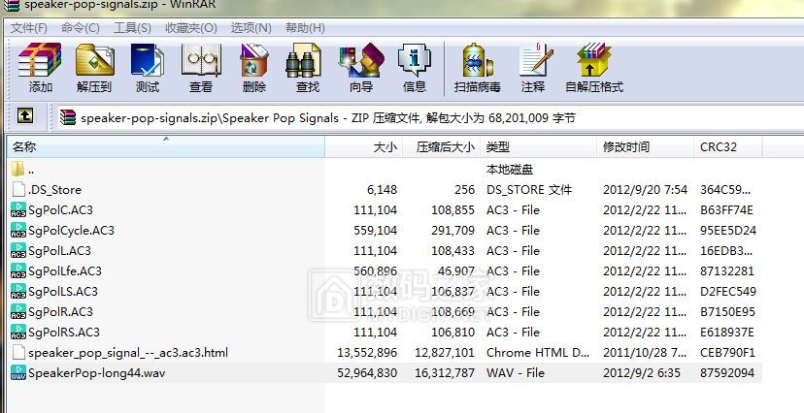
Task: Click the SgPolCycle.AC3 file icon
Action: point(17,231)
